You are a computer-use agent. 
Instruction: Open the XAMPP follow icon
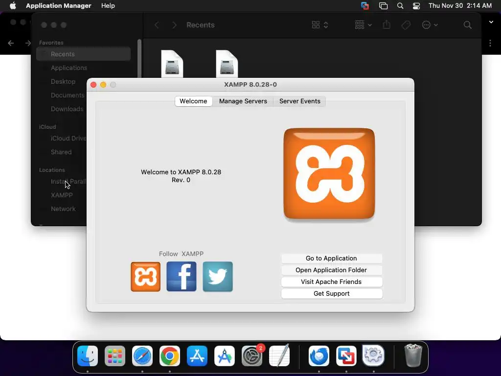145,277
